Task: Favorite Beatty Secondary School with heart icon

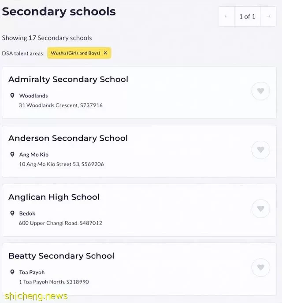Action: [260, 267]
